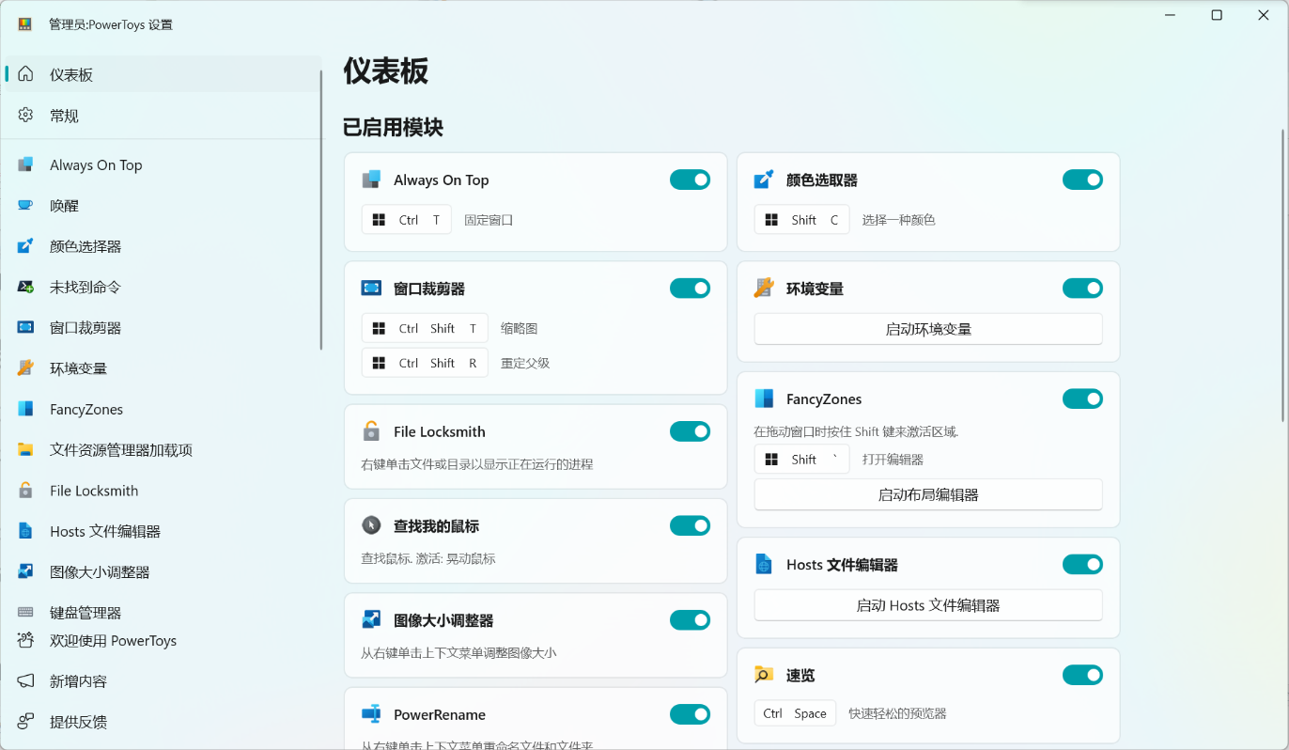This screenshot has height=750, width=1289.
Task: Click the 缩略图 shortcut label
Action: click(x=519, y=328)
